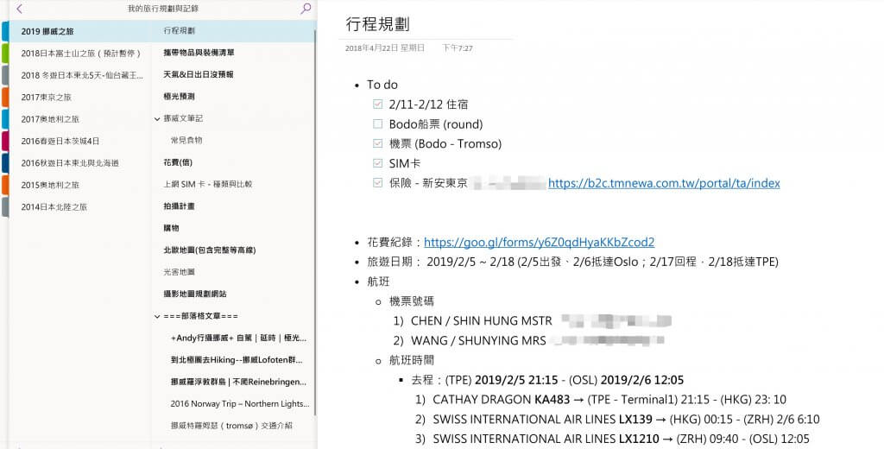884x449 pixels.
Task: Toggle the 機票 (Bodo - Tromso) checkbox
Action: 377,143
